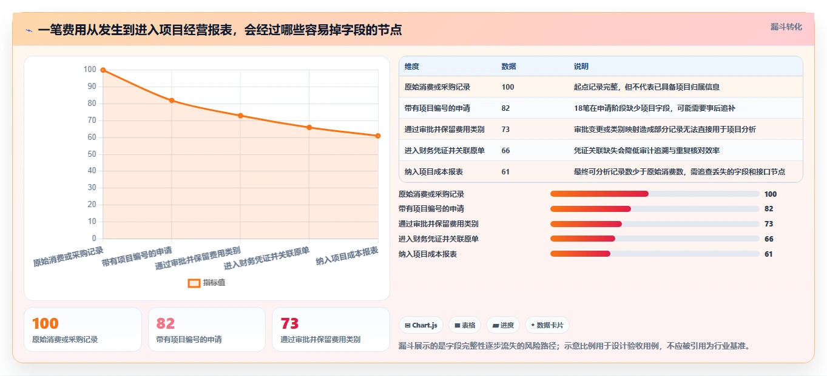Image resolution: width=827 pixels, height=376 pixels.
Task: Click the table value 66
Action: (x=505, y=150)
